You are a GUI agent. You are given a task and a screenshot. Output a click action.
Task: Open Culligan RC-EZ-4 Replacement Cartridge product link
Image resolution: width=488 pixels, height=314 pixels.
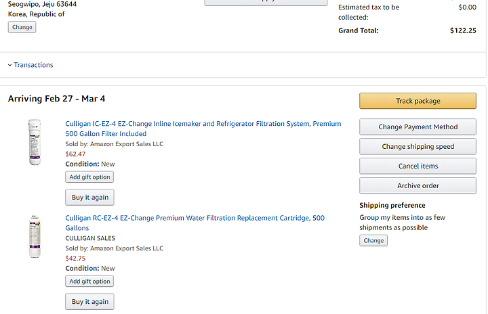coord(195,223)
